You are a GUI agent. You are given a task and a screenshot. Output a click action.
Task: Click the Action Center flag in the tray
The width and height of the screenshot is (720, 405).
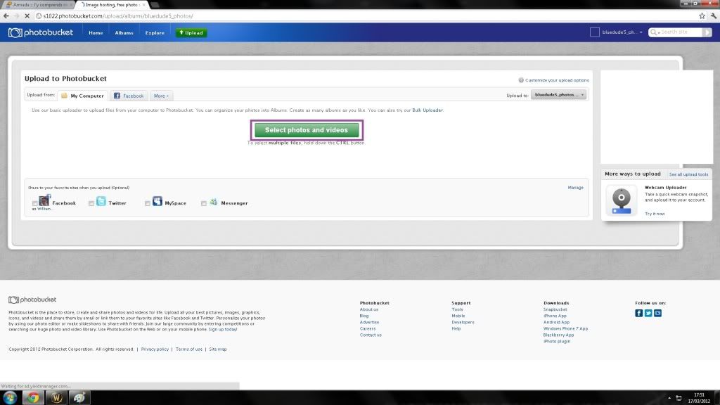click(679, 398)
